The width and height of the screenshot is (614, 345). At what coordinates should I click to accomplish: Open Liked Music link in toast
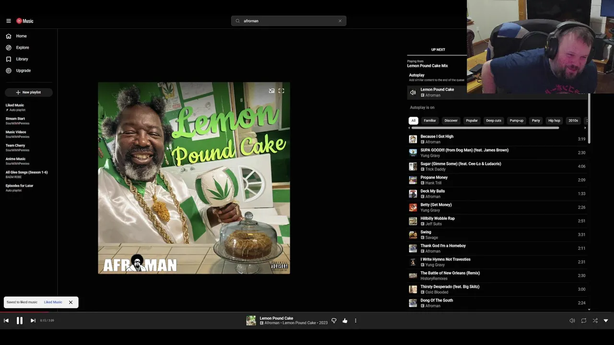(53, 302)
